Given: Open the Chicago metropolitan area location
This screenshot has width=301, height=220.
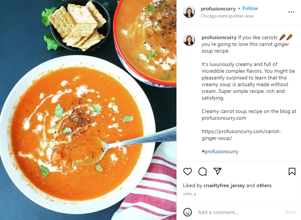Looking at the screenshot, I should (227, 16).
